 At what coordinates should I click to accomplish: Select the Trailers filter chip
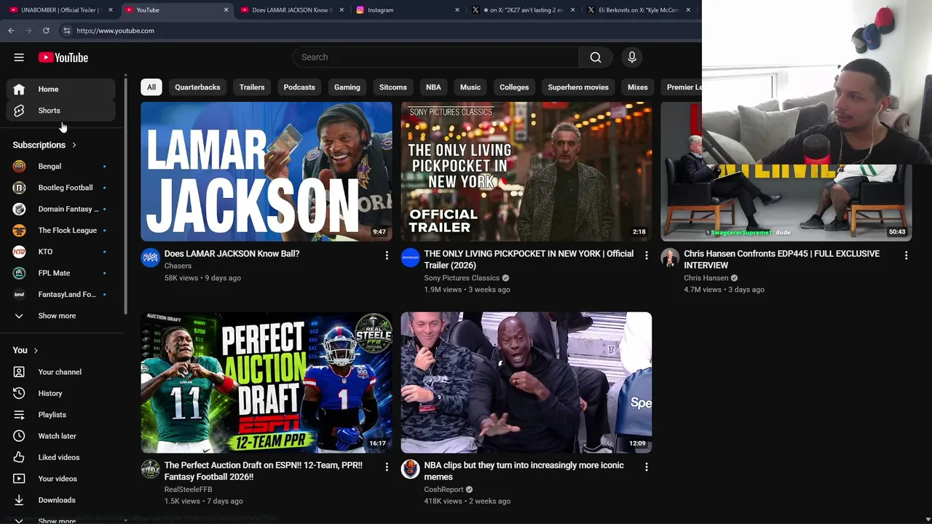click(252, 87)
